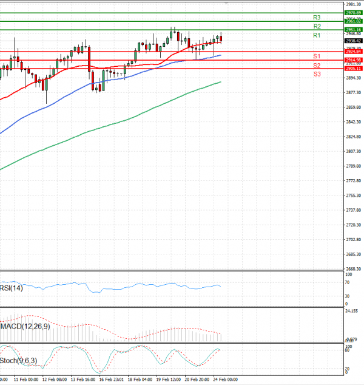Click the 2668.30 price axis value
This screenshot has height=385, width=364.
pyautogui.click(x=354, y=269)
